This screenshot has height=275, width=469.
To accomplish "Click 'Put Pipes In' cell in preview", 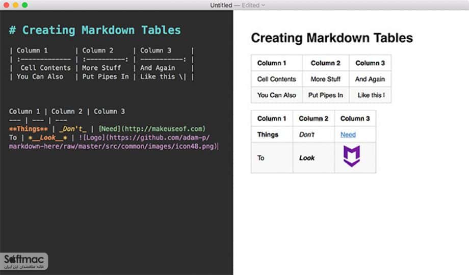I will pos(325,95).
